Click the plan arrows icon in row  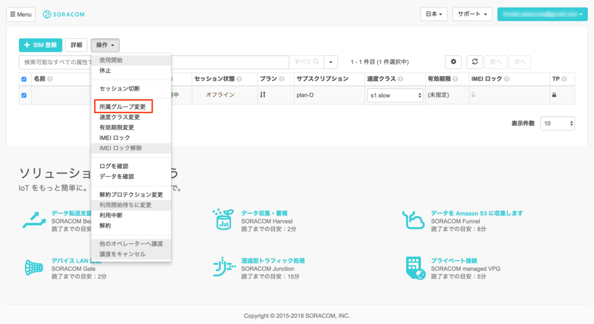pos(263,95)
